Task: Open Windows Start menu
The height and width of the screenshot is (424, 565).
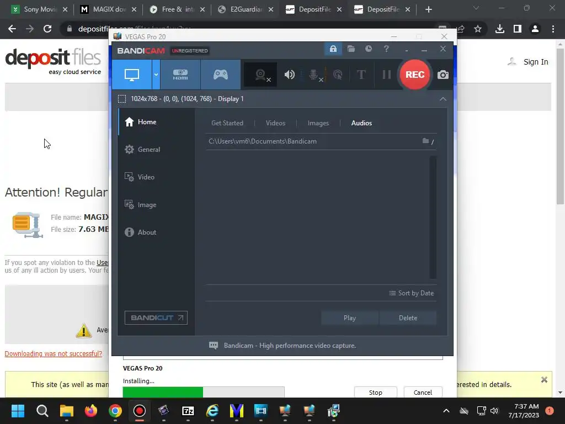Action: pyautogui.click(x=18, y=411)
